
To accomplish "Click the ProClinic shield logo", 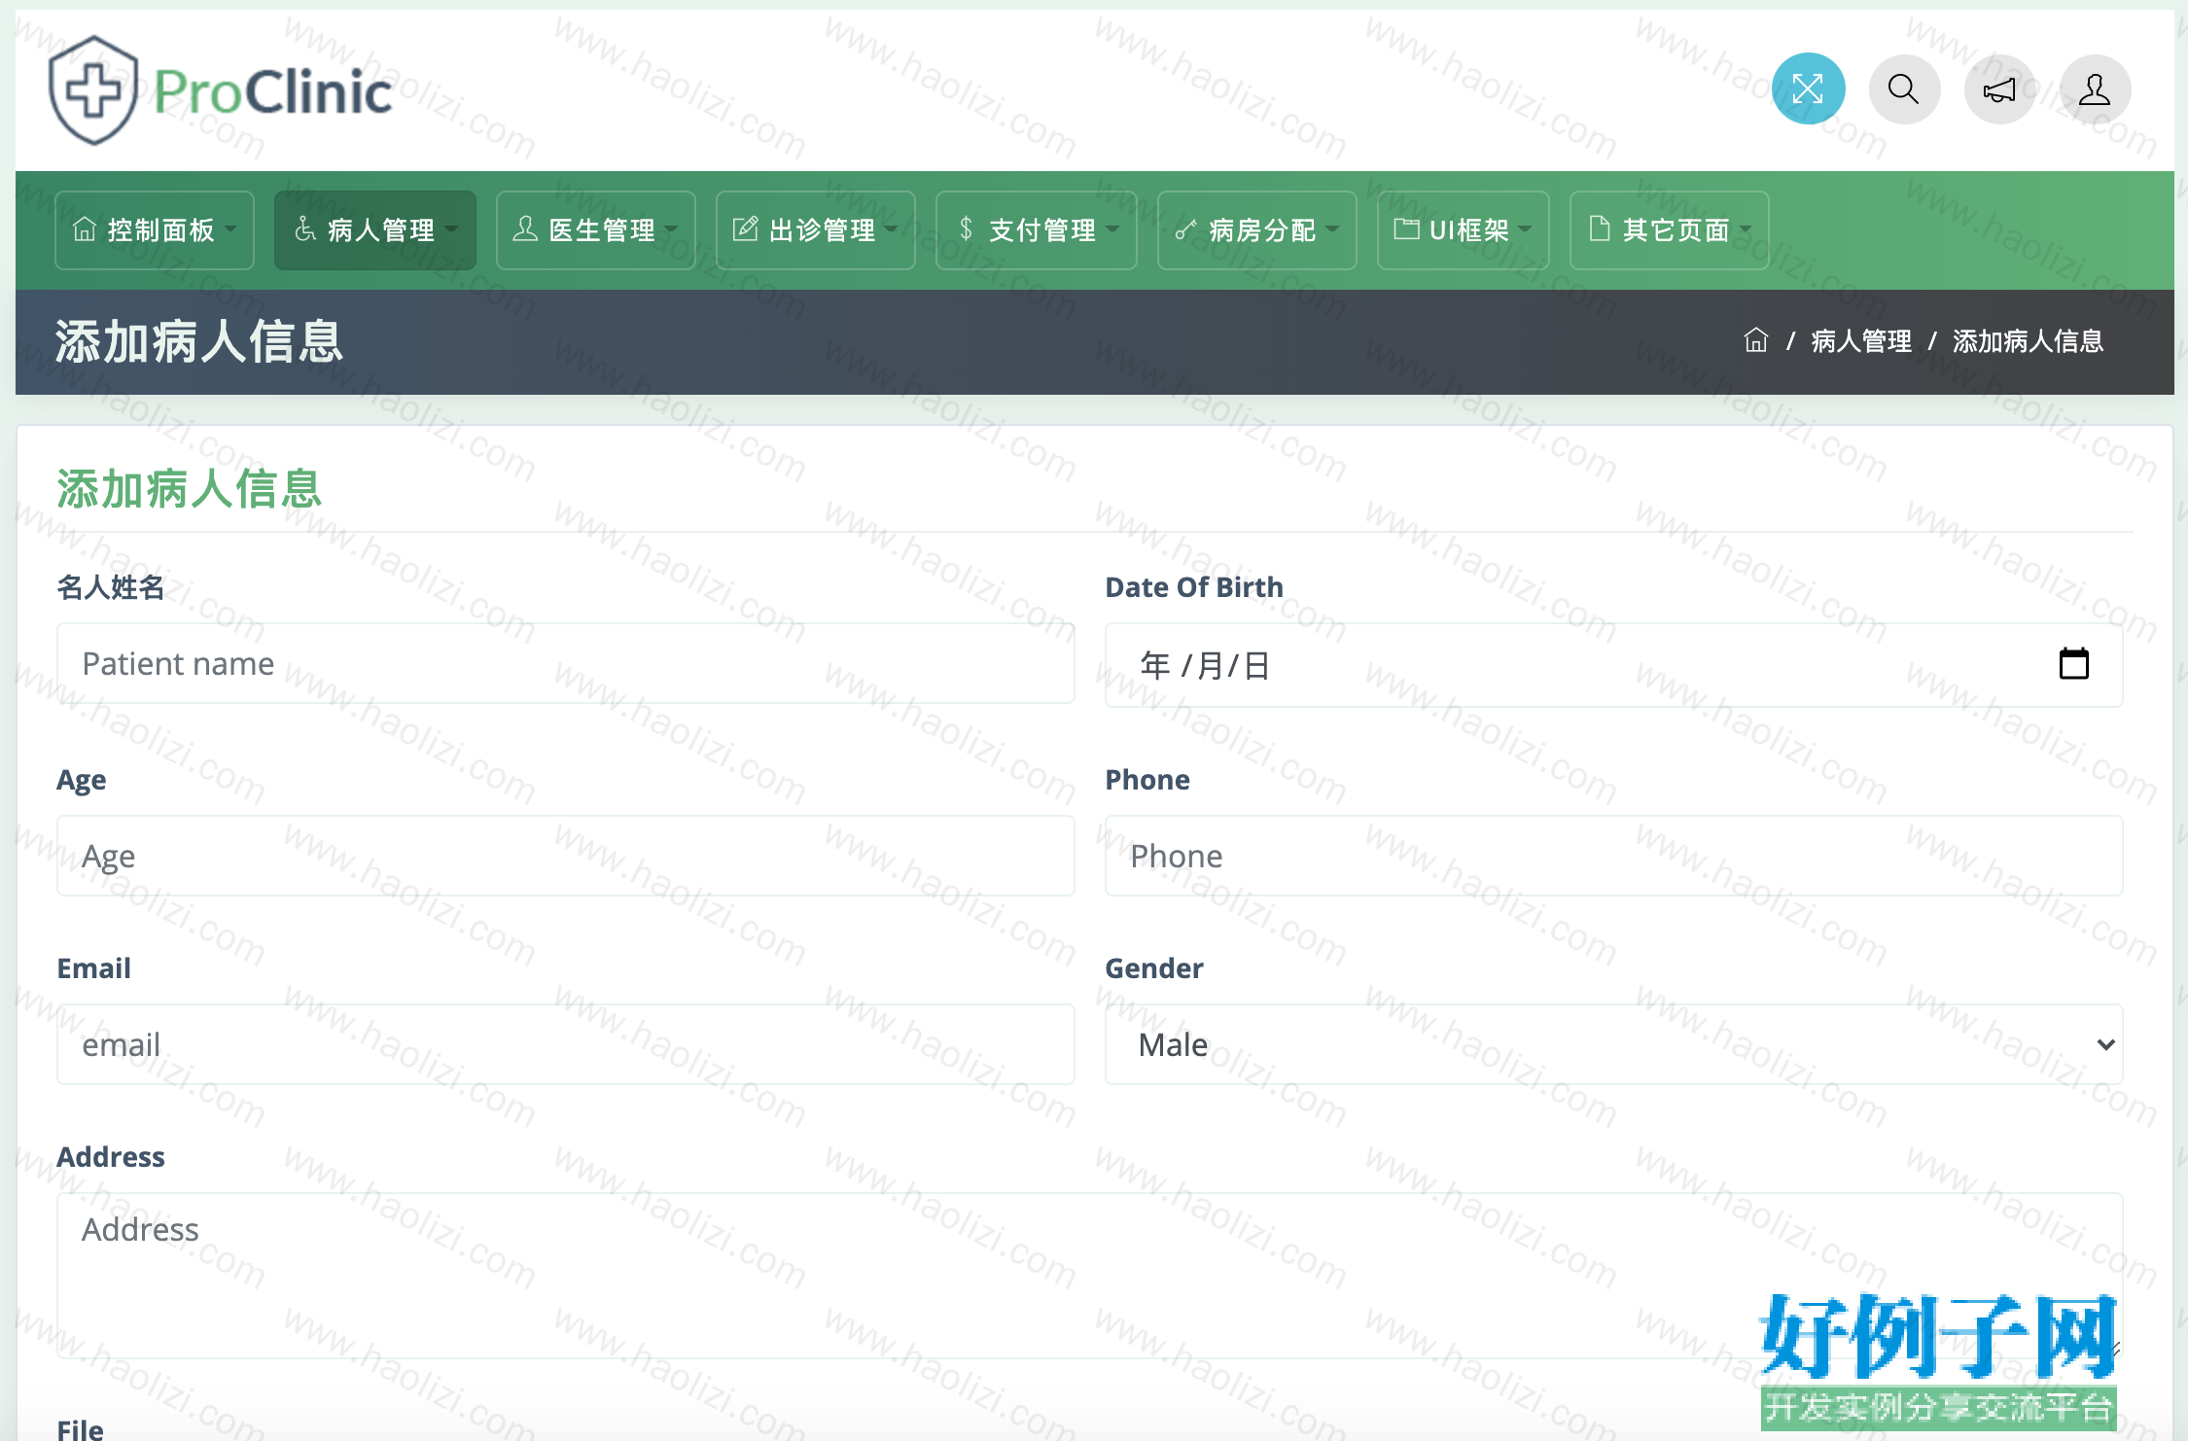I will [x=93, y=91].
